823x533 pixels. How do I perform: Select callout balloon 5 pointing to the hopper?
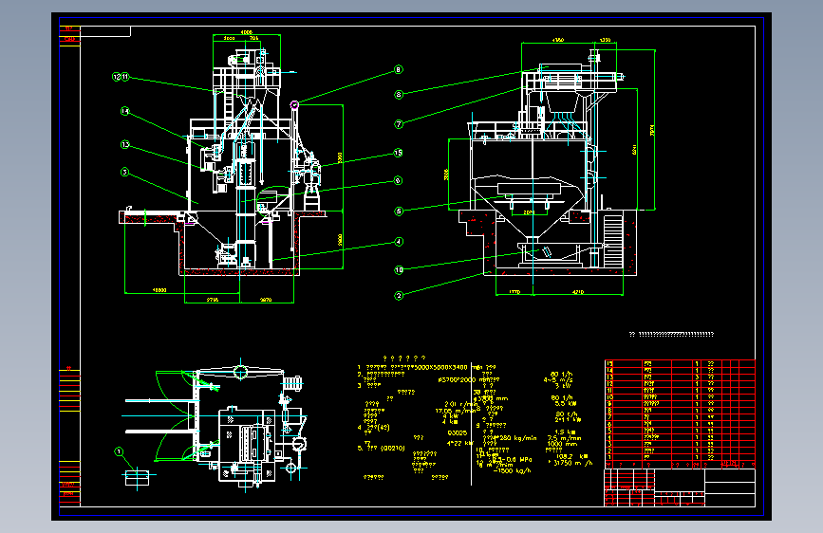(x=399, y=211)
